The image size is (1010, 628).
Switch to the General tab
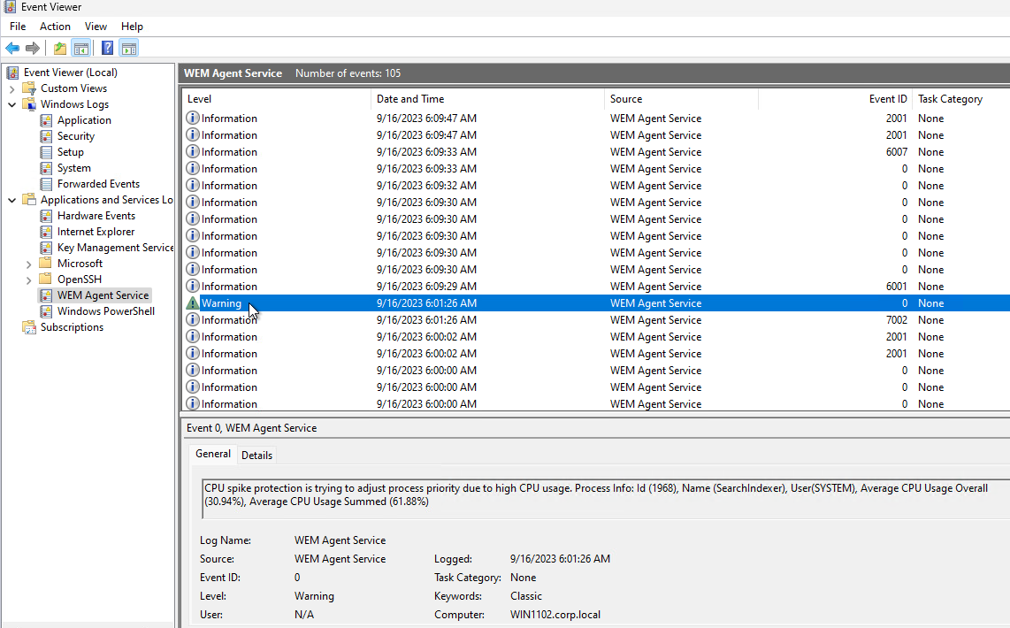212,454
